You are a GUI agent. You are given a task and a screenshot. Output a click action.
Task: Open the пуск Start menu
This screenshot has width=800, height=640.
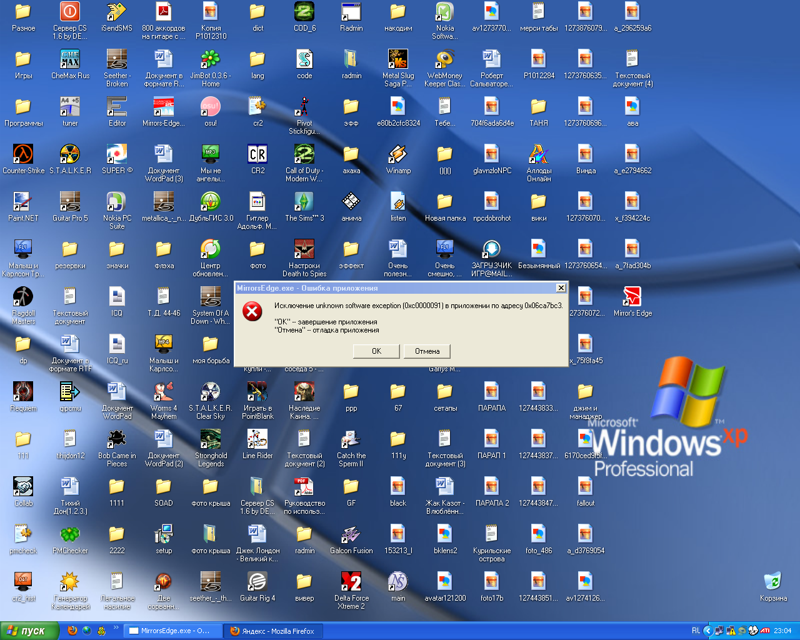(29, 631)
